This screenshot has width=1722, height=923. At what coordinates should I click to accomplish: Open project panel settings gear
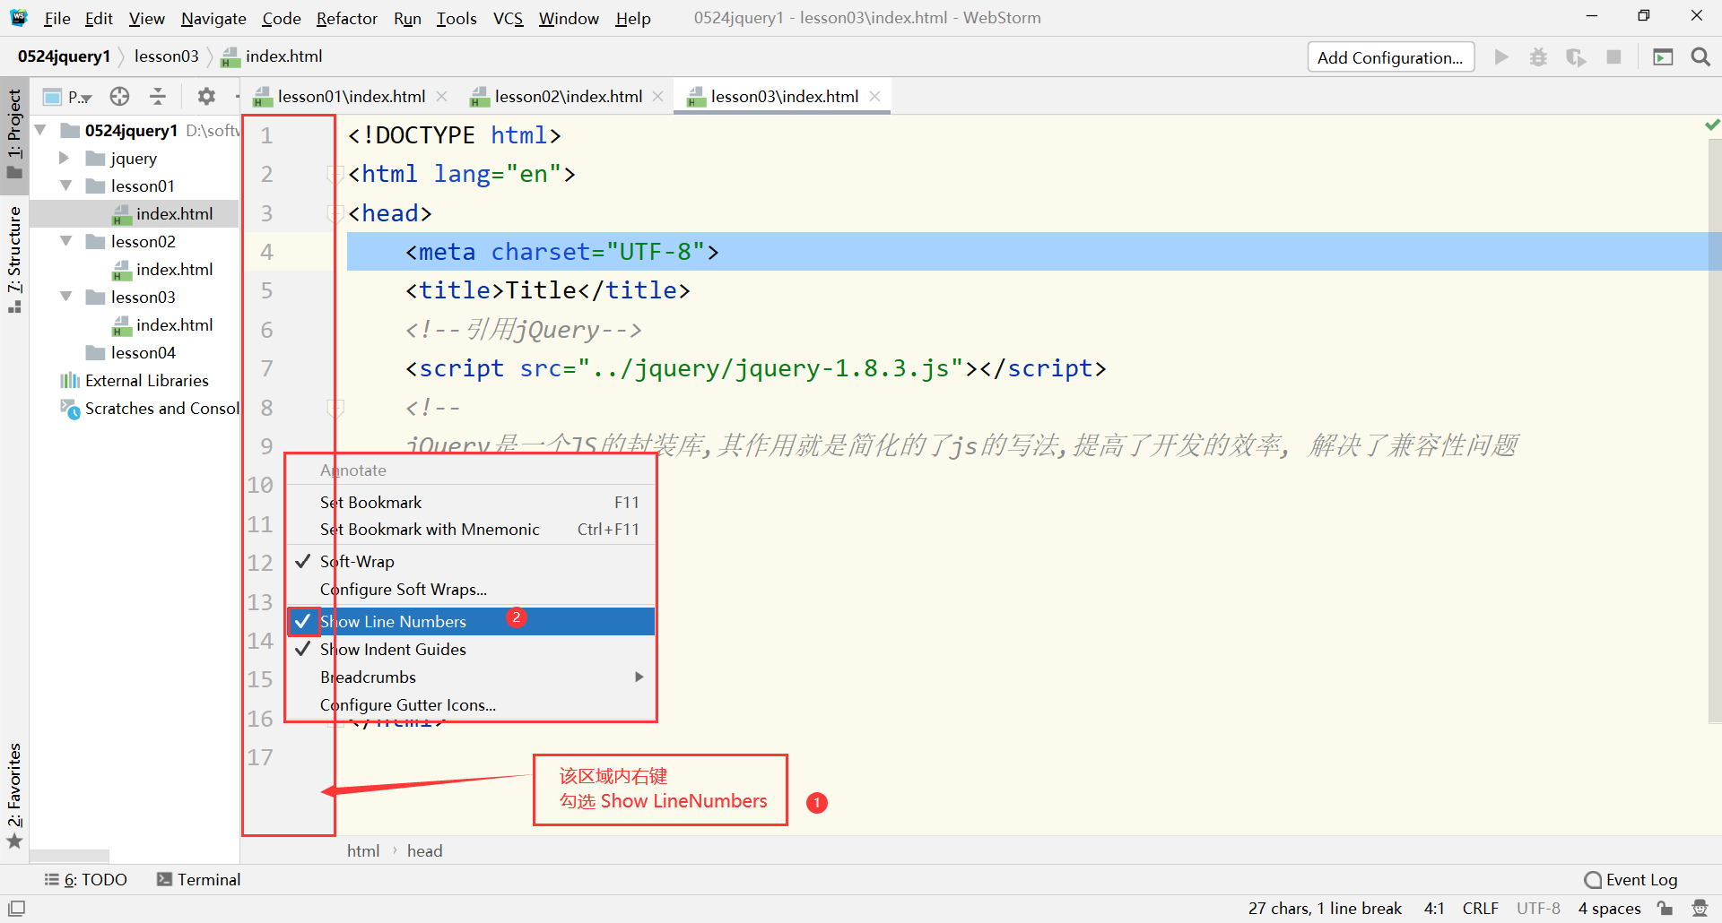pyautogui.click(x=206, y=96)
